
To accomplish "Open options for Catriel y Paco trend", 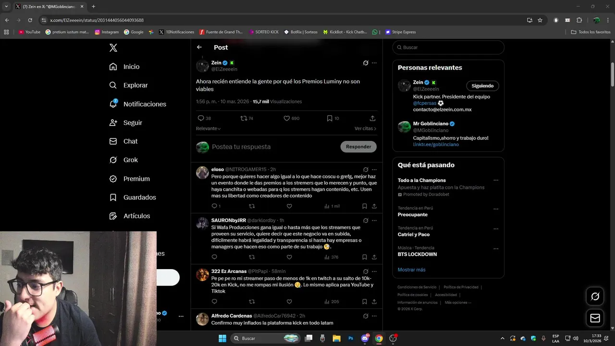I will point(496,229).
